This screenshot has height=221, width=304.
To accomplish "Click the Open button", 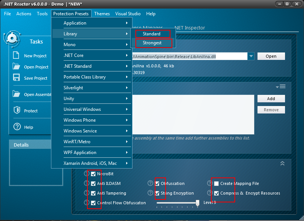I will click(x=271, y=56).
